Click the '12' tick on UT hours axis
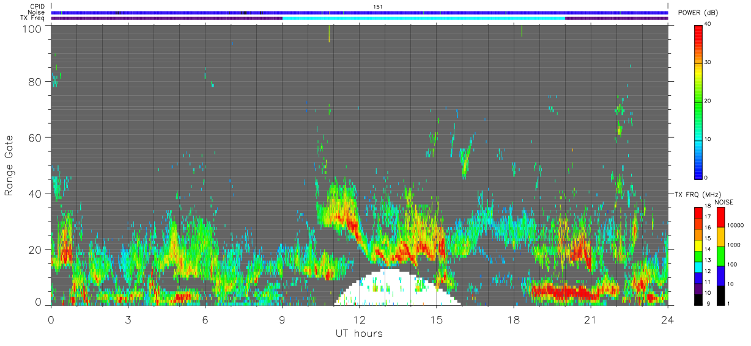751x346 pixels. (359, 320)
